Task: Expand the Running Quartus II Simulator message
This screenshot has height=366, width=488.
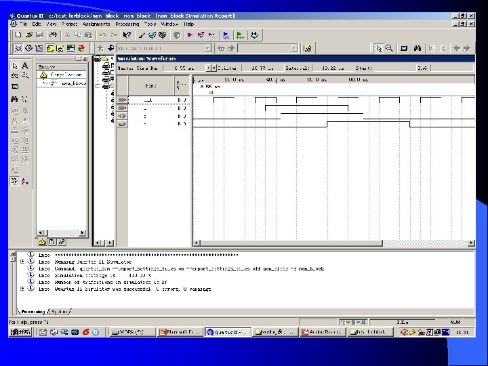Action: (22, 262)
